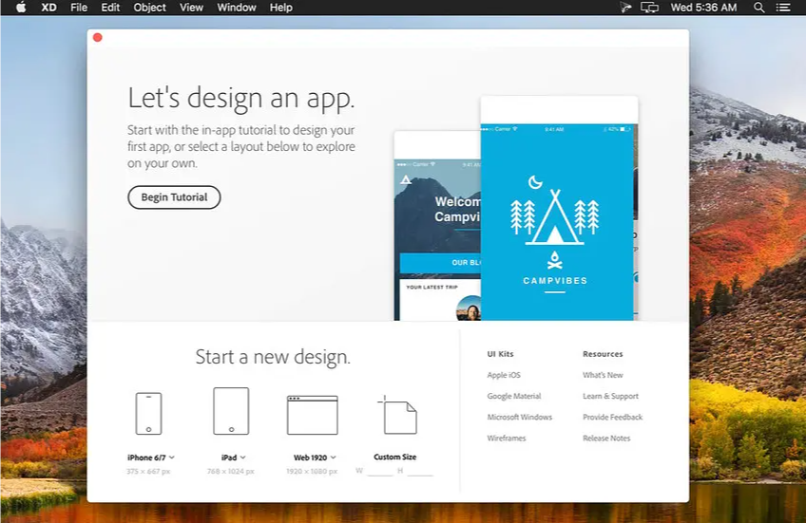Click the menu bar clock Wed 5:36 AM
Screen dimensions: 806x523
[x=703, y=8]
